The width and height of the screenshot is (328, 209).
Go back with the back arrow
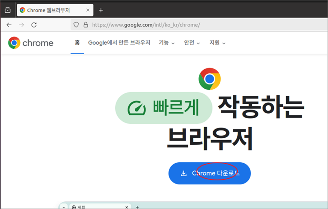pyautogui.click(x=9, y=25)
